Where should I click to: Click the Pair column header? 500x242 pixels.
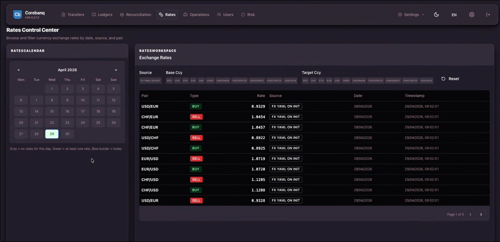(x=145, y=96)
